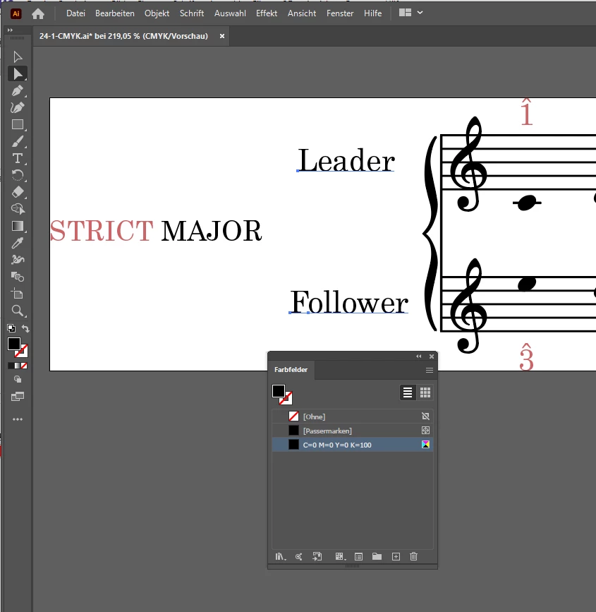Open Swatch Options

(x=359, y=556)
